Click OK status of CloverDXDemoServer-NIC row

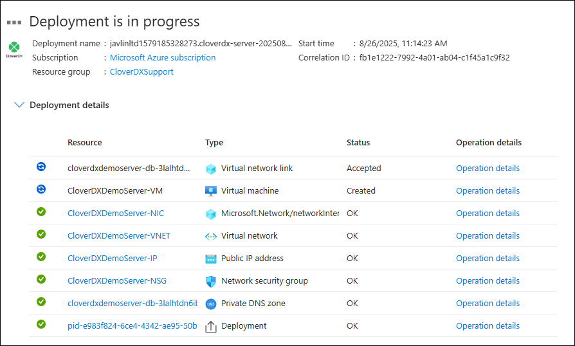point(352,214)
